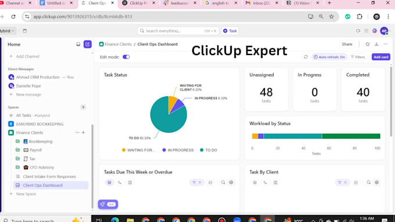Search within Task By Client card
Screen dimensions: 395x222
point(368,182)
